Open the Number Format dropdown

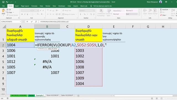coord(94,11)
